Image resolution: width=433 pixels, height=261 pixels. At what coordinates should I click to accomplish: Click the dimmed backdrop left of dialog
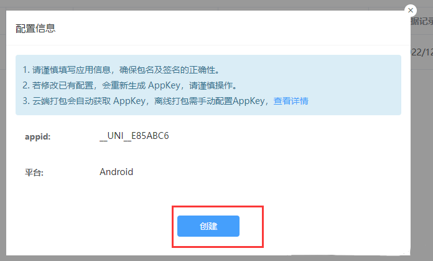(x=2, y=138)
